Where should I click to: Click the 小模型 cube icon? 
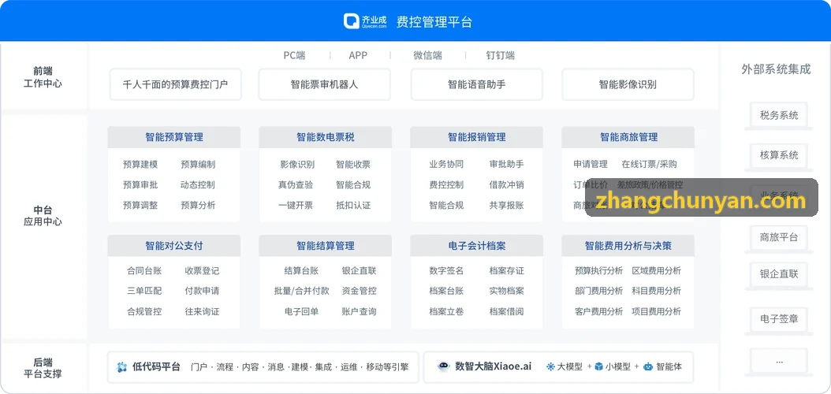pos(598,366)
